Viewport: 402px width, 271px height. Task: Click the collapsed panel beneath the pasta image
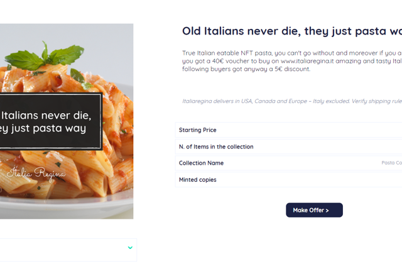[x=63, y=249]
